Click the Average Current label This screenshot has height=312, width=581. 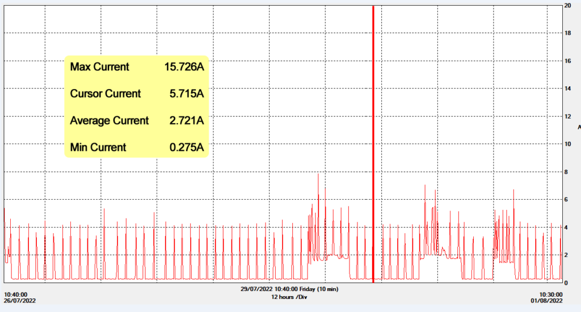point(109,121)
